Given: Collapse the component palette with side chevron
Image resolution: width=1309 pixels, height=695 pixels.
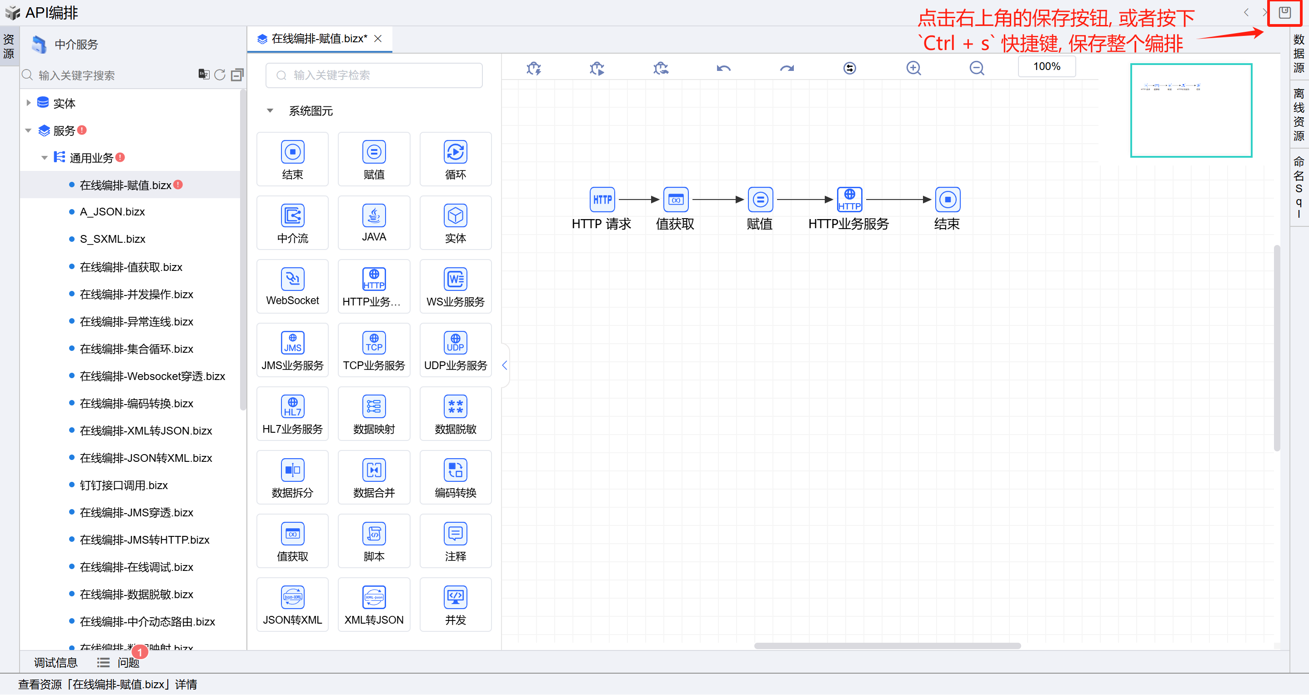Looking at the screenshot, I should (x=504, y=365).
